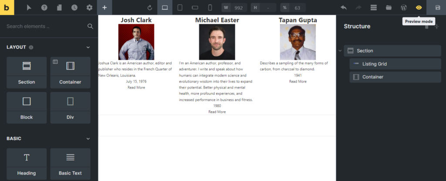Toggle preview mode eye icon

[419, 8]
